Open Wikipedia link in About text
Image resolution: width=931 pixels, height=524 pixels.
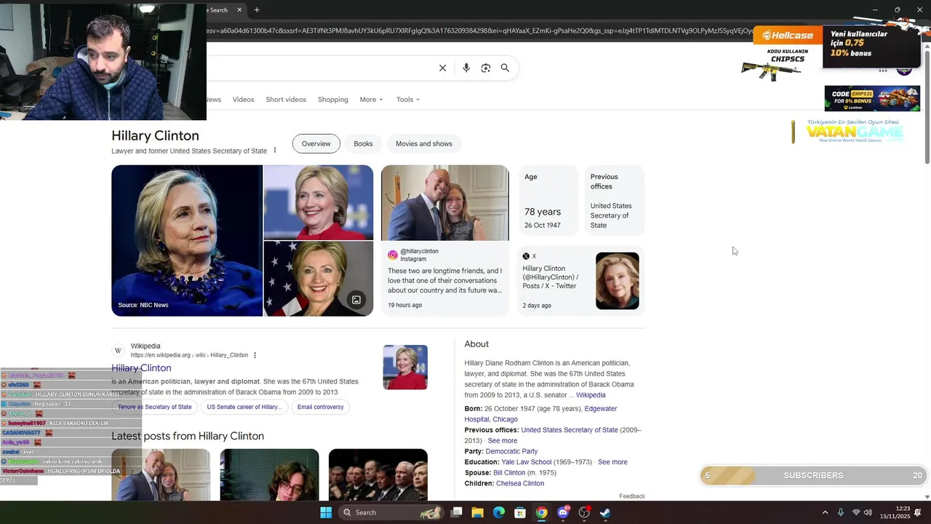point(591,395)
